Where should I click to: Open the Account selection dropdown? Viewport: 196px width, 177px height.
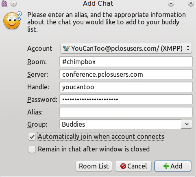pyautogui.click(x=126, y=48)
